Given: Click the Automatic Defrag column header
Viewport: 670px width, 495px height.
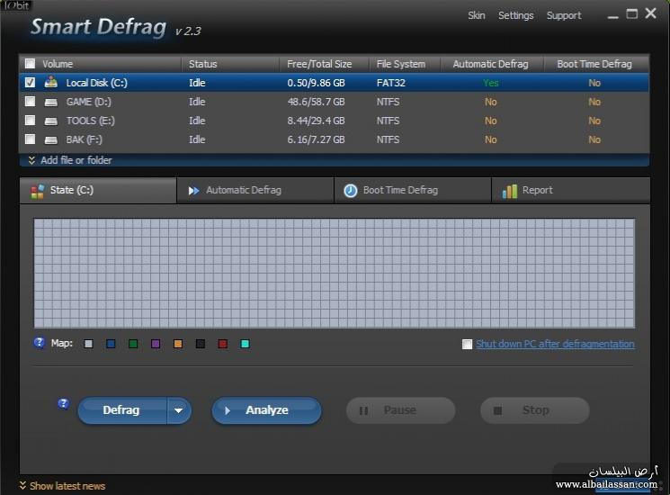Looking at the screenshot, I should 490,64.
